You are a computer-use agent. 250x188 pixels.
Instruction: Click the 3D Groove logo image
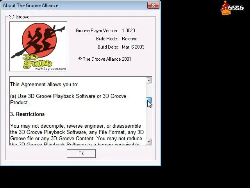[38, 46]
